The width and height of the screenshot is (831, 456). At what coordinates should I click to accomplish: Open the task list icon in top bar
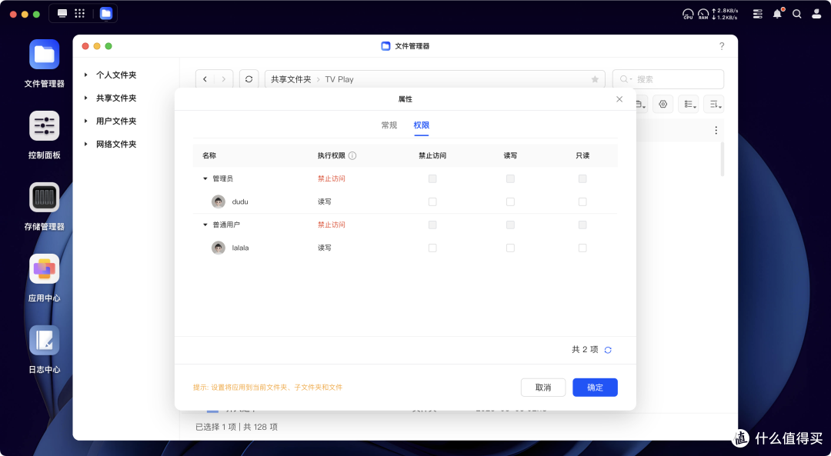tap(758, 14)
